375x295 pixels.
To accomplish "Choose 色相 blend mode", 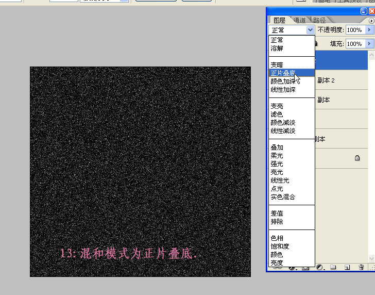I will point(292,238).
